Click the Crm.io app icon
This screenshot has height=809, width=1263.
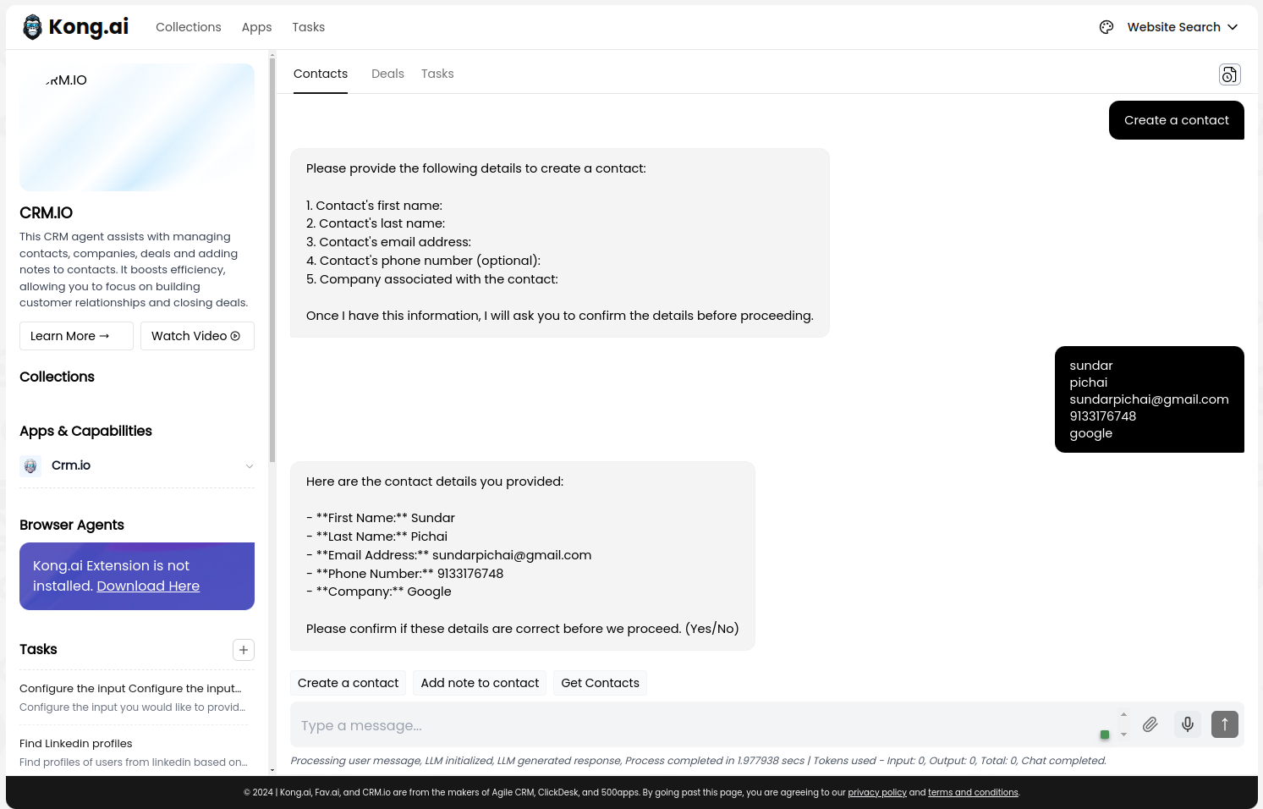tap(30, 466)
